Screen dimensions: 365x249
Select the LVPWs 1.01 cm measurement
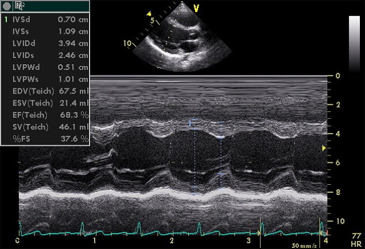pyautogui.click(x=46, y=79)
